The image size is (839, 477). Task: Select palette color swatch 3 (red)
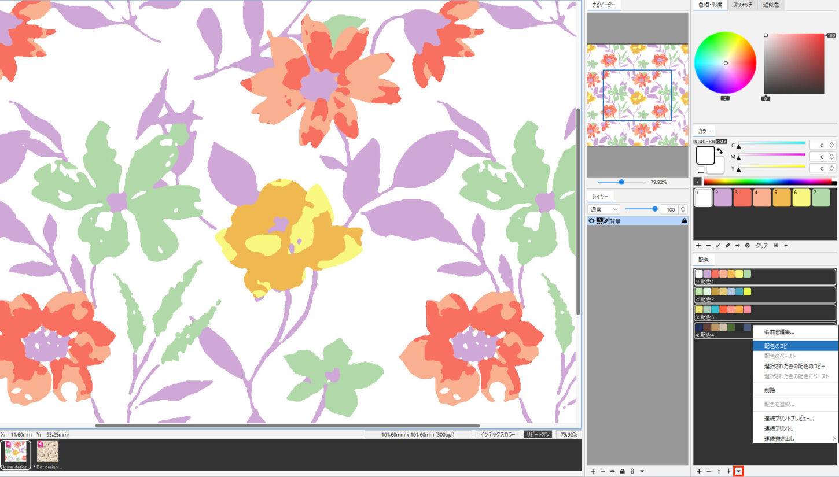(x=742, y=198)
